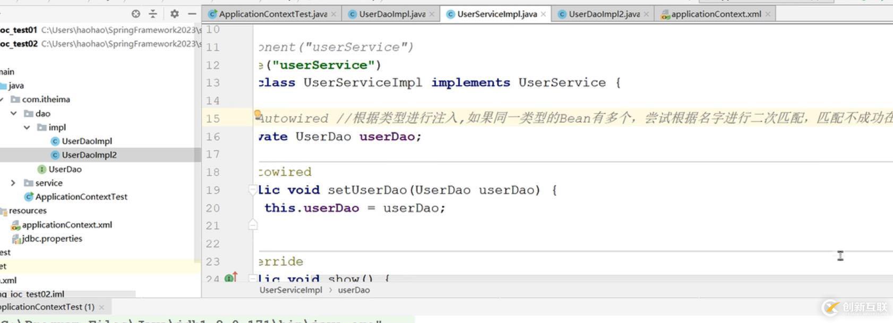Click line number 13 in the gutter
Viewport: 893px width, 323px height.
213,83
